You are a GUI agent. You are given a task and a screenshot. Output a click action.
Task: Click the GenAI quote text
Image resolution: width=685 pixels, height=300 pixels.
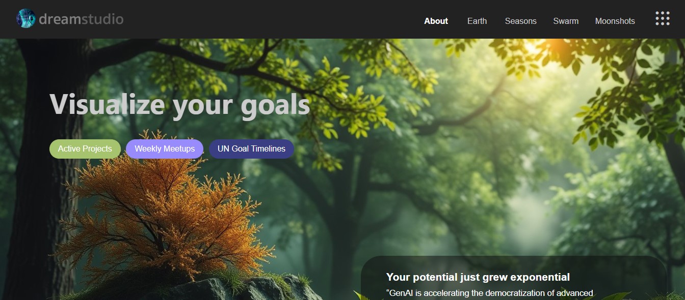coord(489,293)
